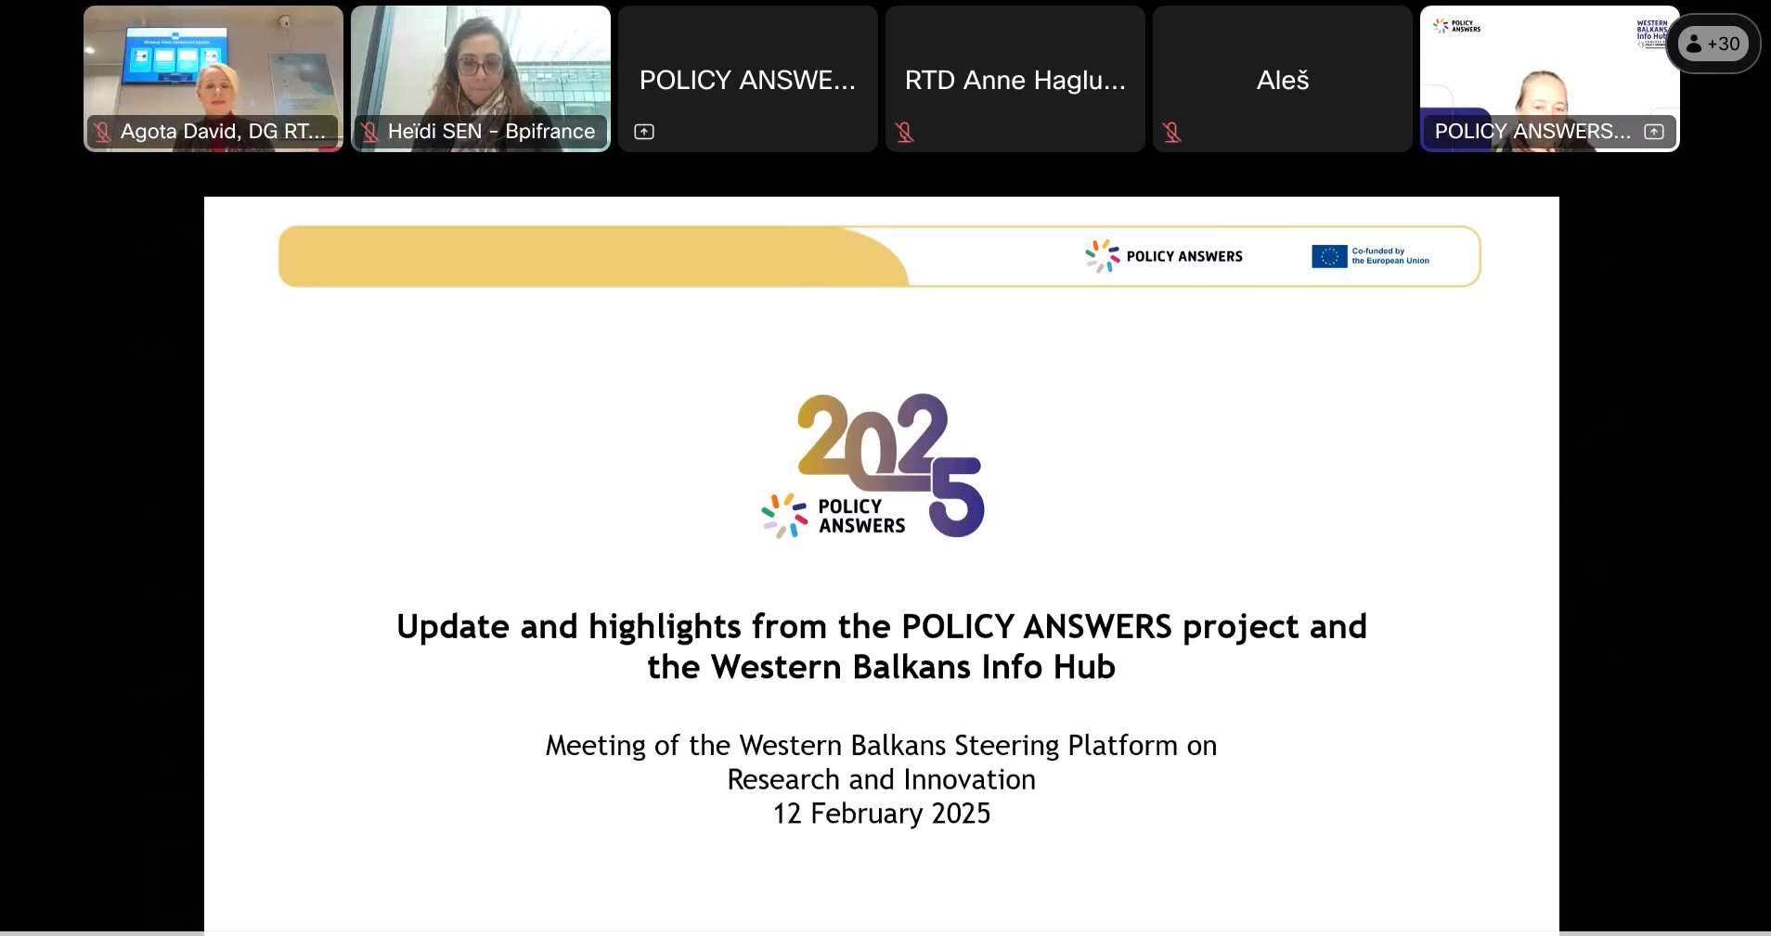
Task: Click the slide title 'Update and highlights from the POLICY ANSWERS project and'
Action: point(882,627)
